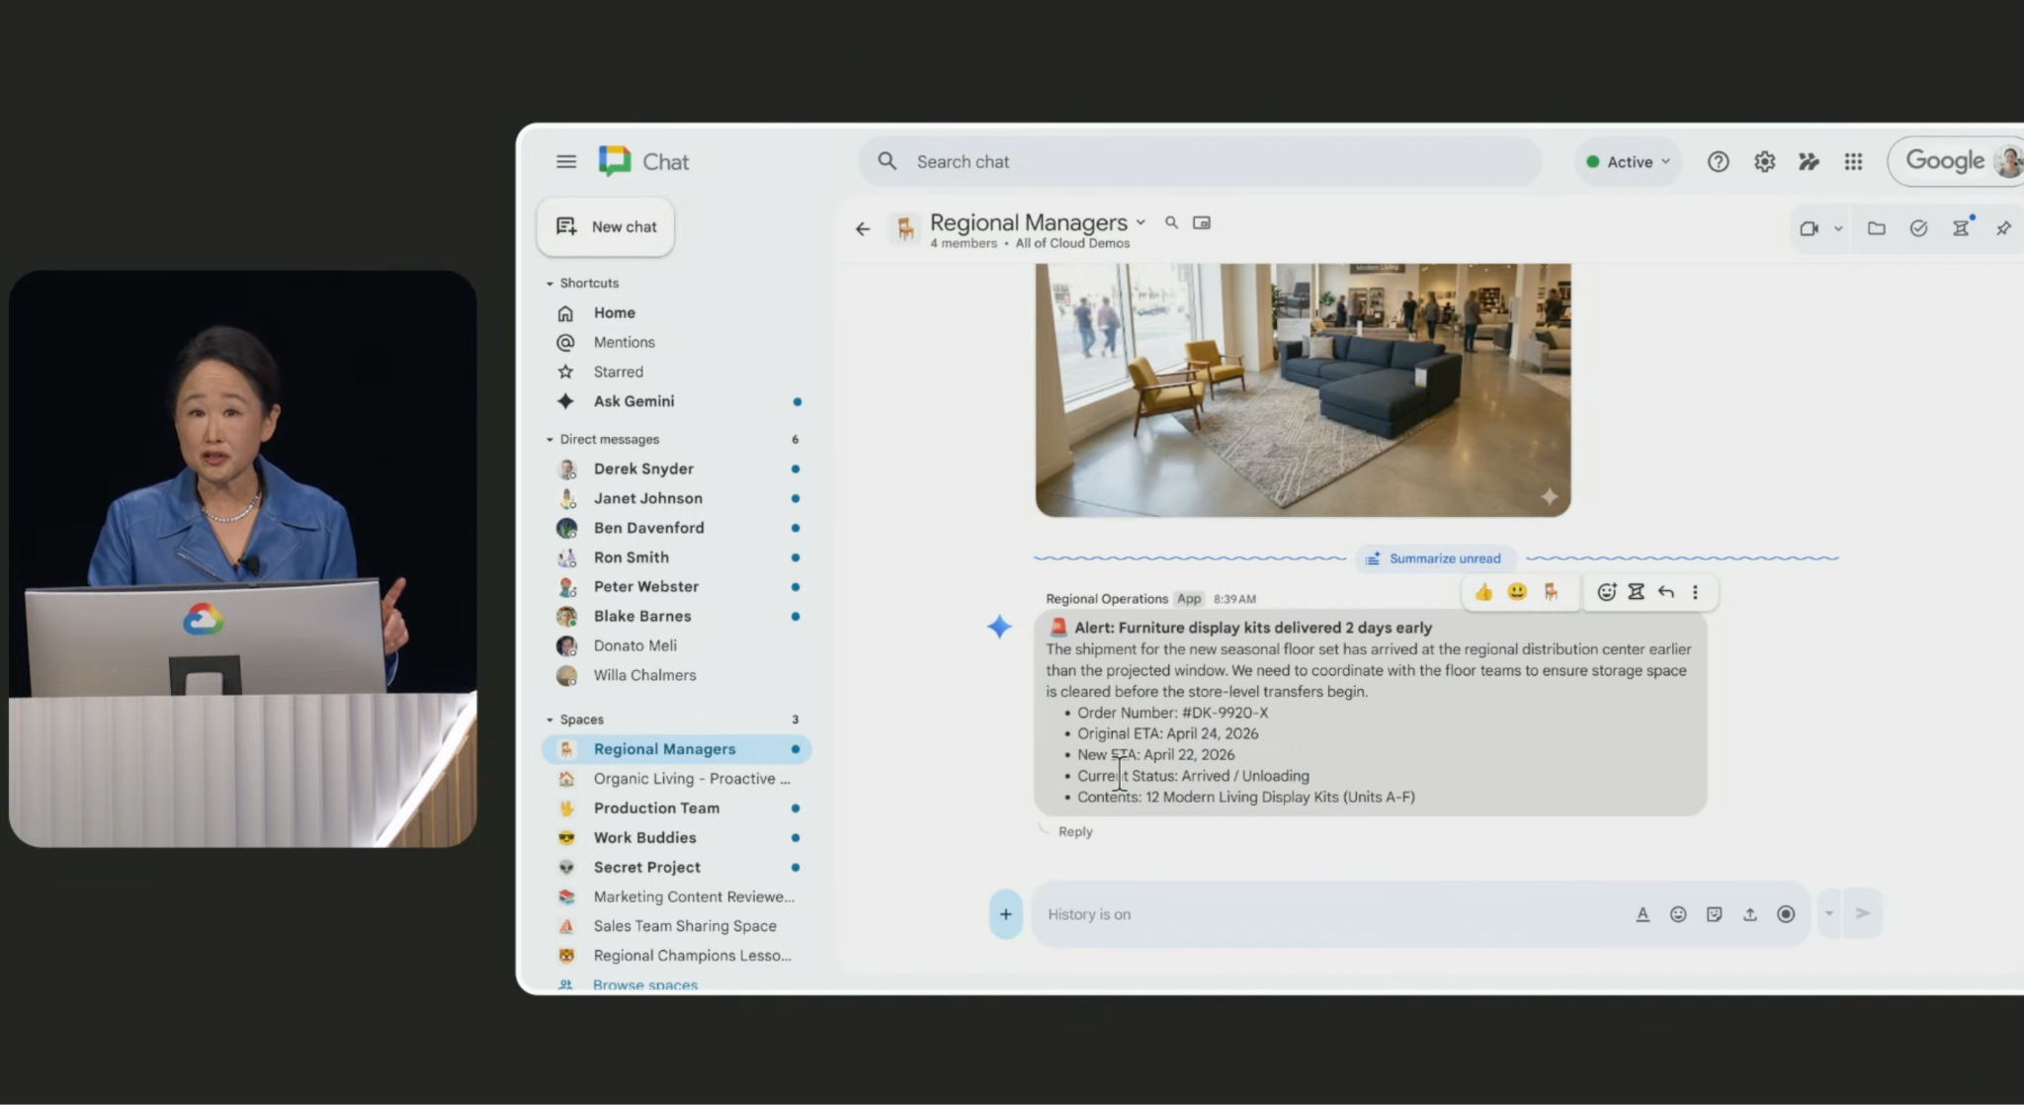The width and height of the screenshot is (2024, 1105).
Task: Select the Ask Gemini shortcut
Action: (x=632, y=401)
